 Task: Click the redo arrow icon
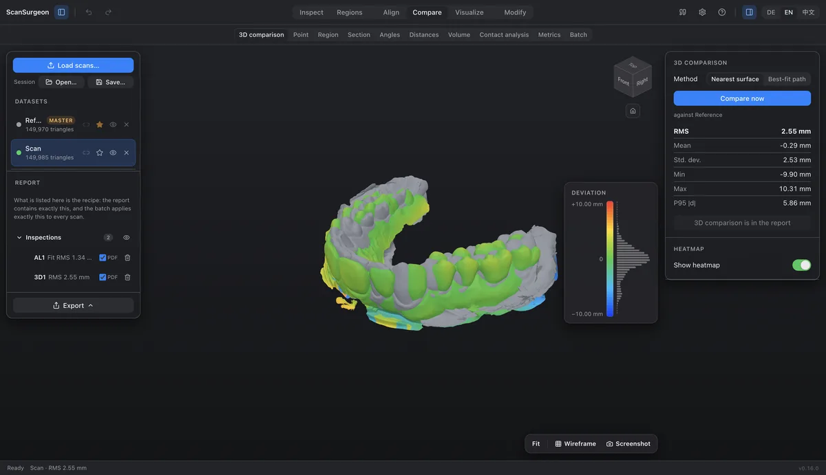tap(108, 12)
